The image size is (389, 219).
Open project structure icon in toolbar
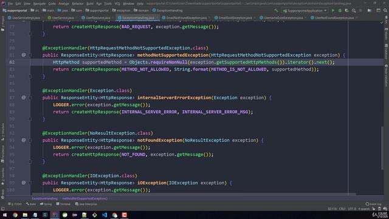tap(370, 11)
